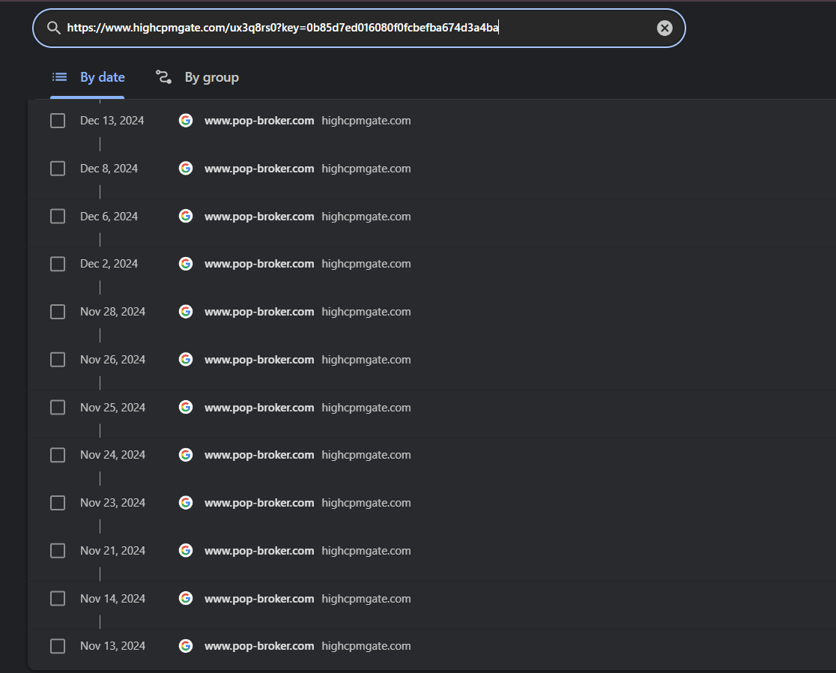Image resolution: width=836 pixels, height=673 pixels.
Task: Click Google favicon on Dec 13, 2024 row
Action: tap(186, 121)
